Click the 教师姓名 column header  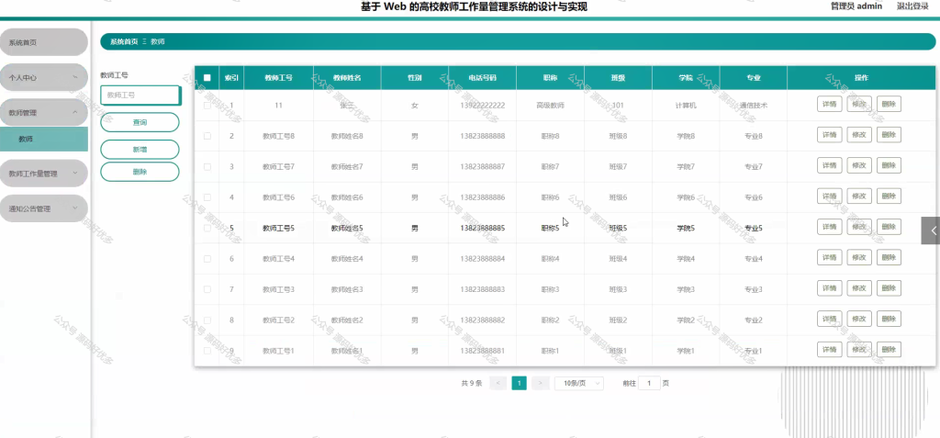pos(347,78)
